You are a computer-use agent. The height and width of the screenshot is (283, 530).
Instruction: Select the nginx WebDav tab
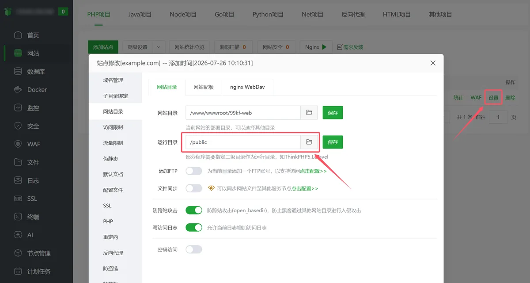pyautogui.click(x=247, y=87)
